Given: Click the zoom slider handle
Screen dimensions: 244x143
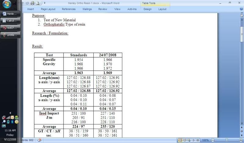Looking at the screenshot, I should click(x=226, y=140).
